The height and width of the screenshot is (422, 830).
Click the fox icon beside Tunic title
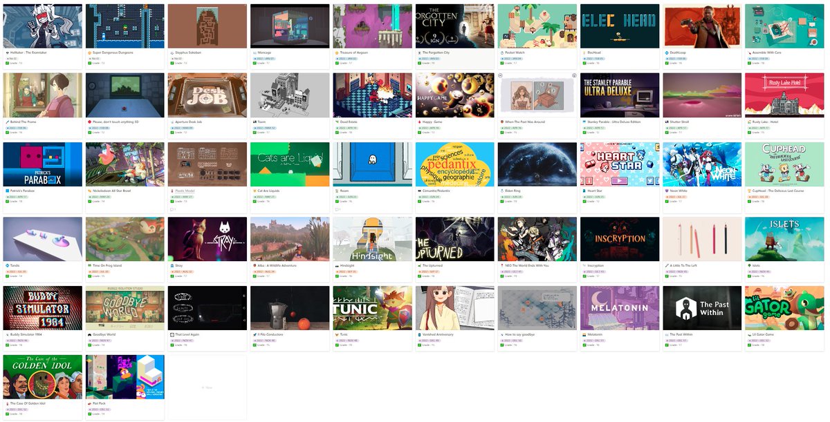tap(336, 334)
